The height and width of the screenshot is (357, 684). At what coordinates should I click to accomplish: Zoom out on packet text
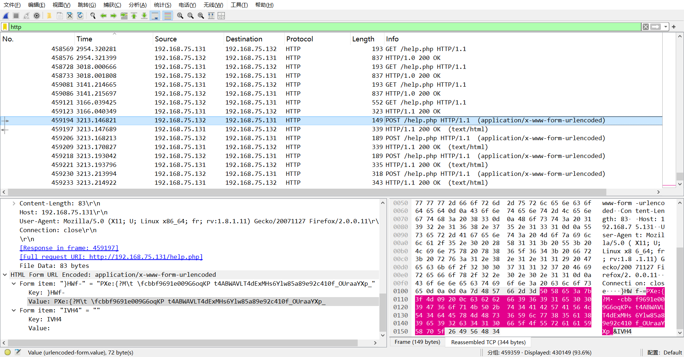[191, 16]
